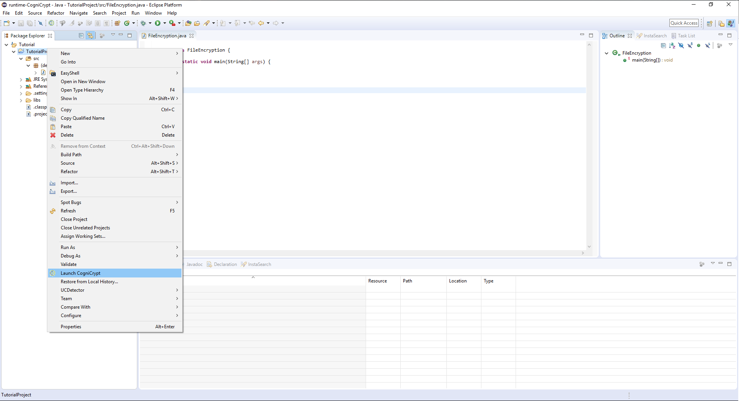Screen dimensions: 739x401
Task: Click the New Java Package icon
Action: click(x=118, y=23)
